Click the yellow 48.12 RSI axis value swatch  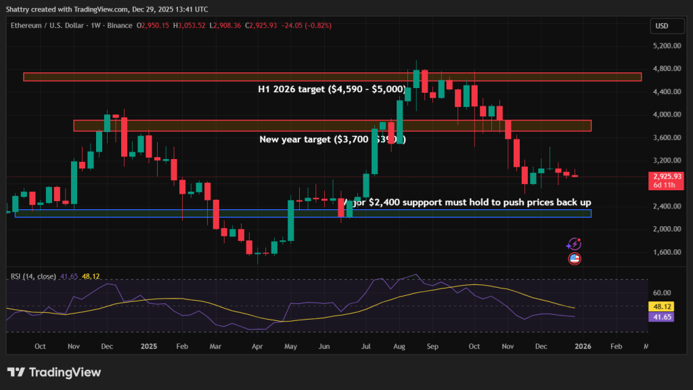[661, 306]
